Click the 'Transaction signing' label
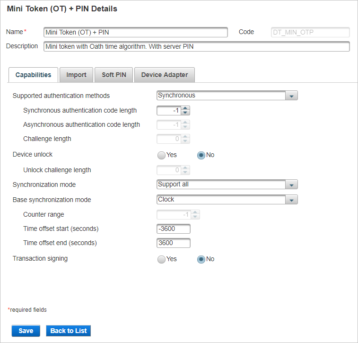Screen dimensions: 358x343 40,258
